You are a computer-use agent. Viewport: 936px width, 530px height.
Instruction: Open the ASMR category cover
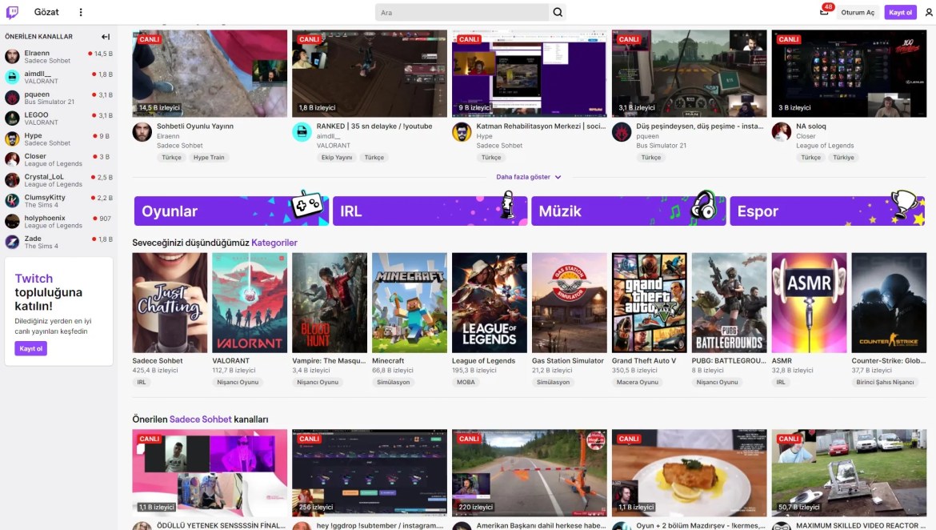pyautogui.click(x=810, y=303)
